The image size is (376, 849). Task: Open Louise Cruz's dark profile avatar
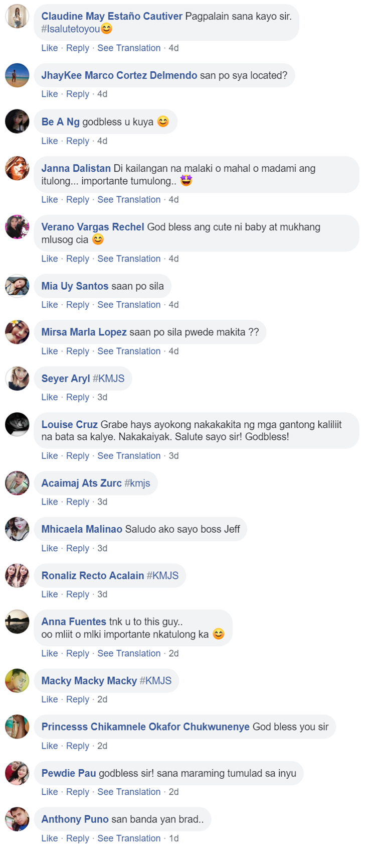coord(17,425)
